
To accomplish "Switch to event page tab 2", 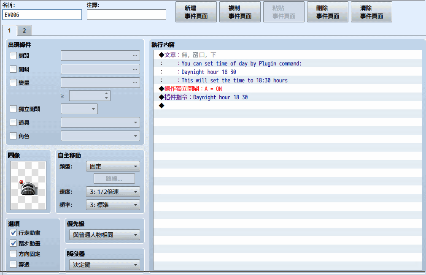I will tap(24, 30).
